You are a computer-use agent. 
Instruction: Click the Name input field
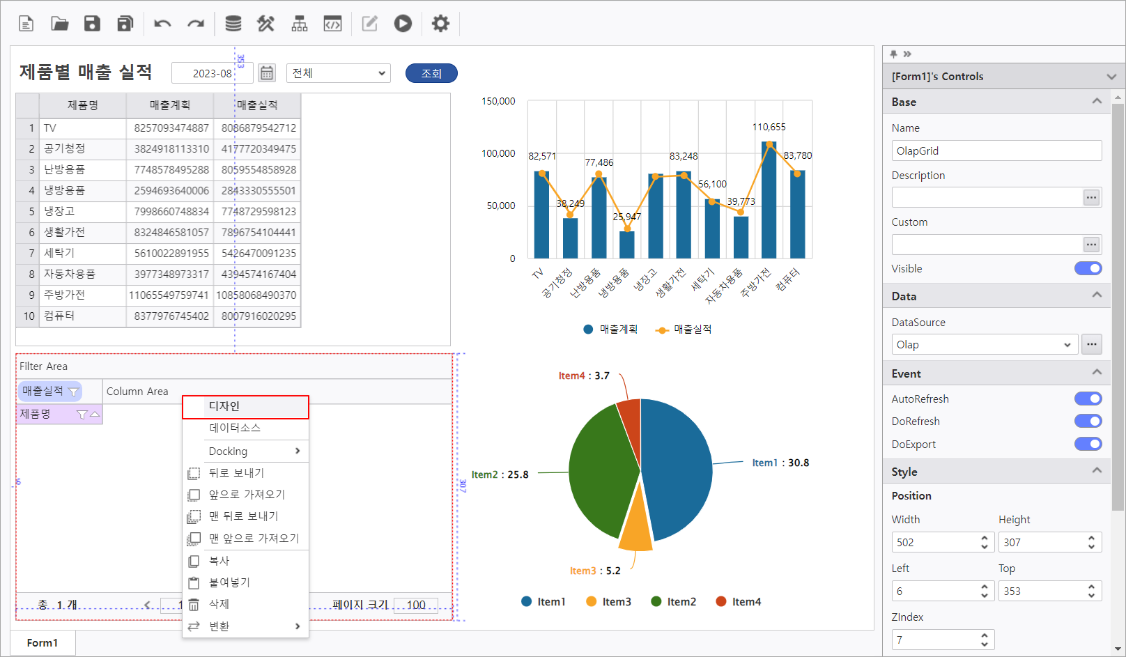(x=996, y=150)
